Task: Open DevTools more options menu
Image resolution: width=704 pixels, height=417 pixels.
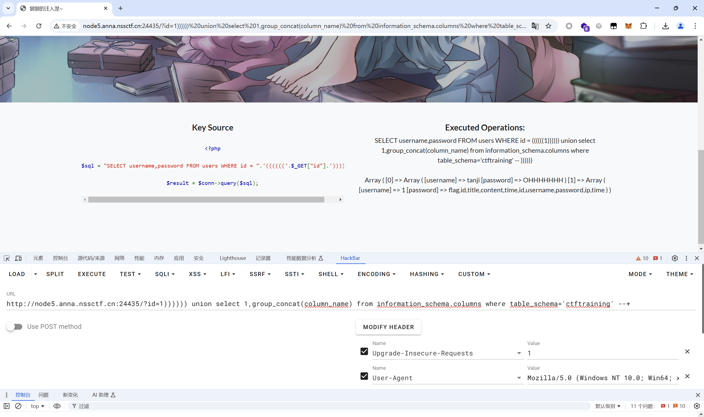Action: (686, 258)
